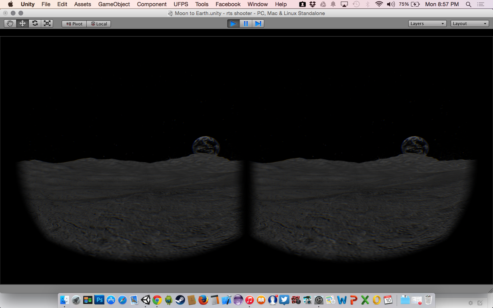
Task: Select the Scale transform tool
Action: 47,23
